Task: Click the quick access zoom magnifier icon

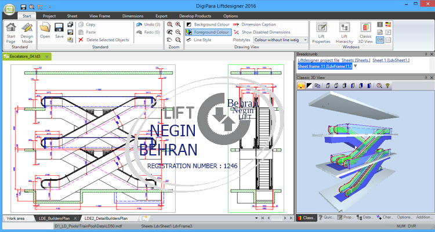Action: 32,6
